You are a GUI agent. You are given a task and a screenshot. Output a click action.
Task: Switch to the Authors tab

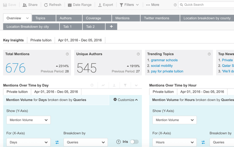coord(69,18)
